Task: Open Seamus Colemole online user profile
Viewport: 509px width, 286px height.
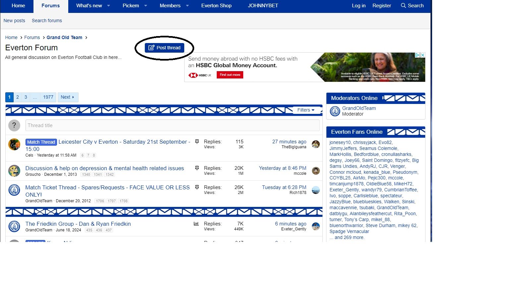Action: click(x=378, y=148)
